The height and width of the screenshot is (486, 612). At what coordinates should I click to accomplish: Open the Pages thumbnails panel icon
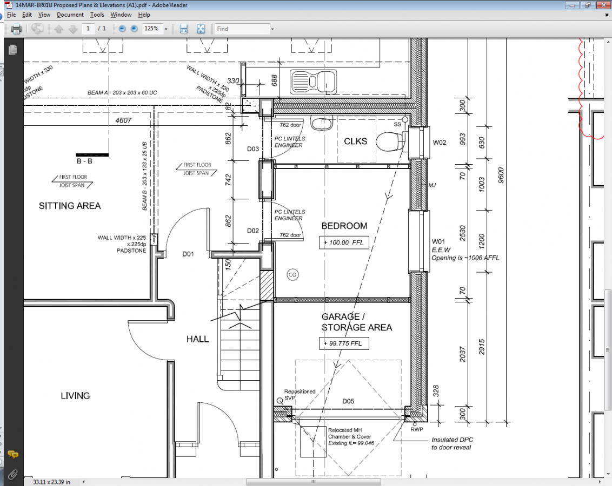coord(12,50)
